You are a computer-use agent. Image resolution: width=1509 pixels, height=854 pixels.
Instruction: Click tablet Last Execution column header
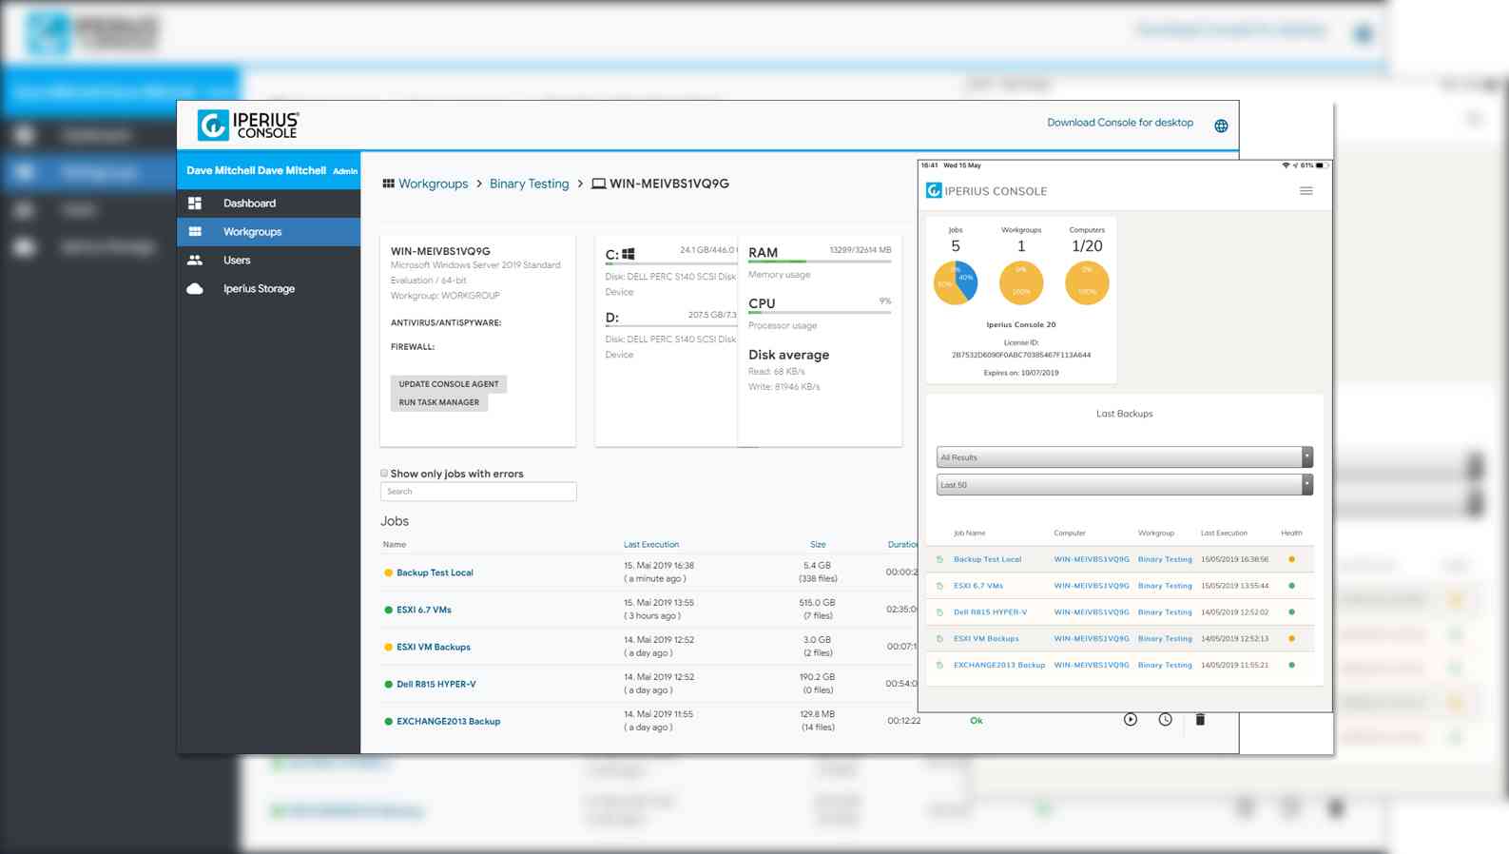[1224, 534]
